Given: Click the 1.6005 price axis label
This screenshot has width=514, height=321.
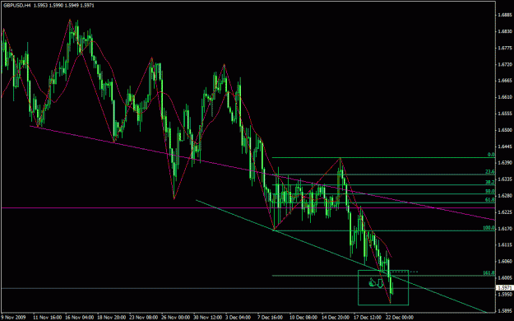Looking at the screenshot, I should pyautogui.click(x=505, y=277).
